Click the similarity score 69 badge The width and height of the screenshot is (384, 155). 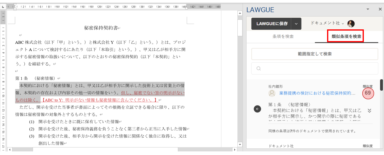pos(368,93)
